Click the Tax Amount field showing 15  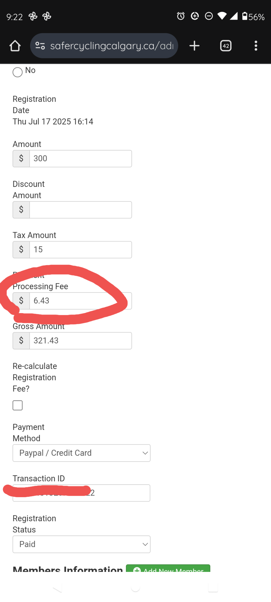(x=80, y=250)
